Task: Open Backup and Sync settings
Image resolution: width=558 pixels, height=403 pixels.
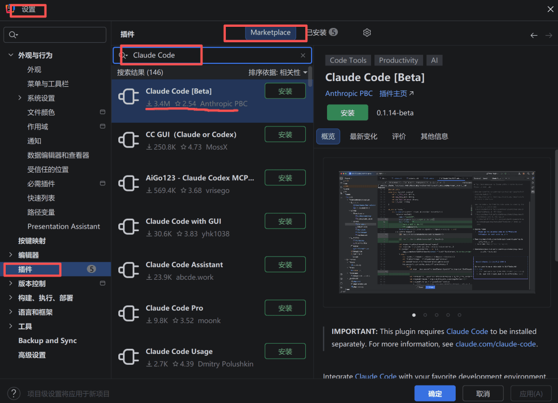Action: click(48, 341)
